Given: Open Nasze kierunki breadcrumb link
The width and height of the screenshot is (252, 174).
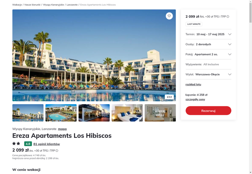Looking at the screenshot, I should [32, 5].
